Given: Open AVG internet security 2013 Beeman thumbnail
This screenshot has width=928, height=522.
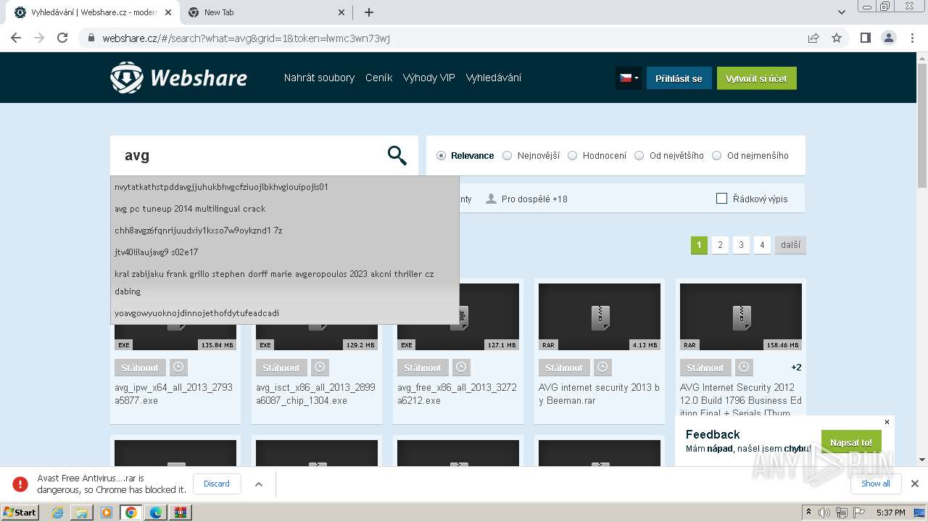Looking at the screenshot, I should click(600, 317).
